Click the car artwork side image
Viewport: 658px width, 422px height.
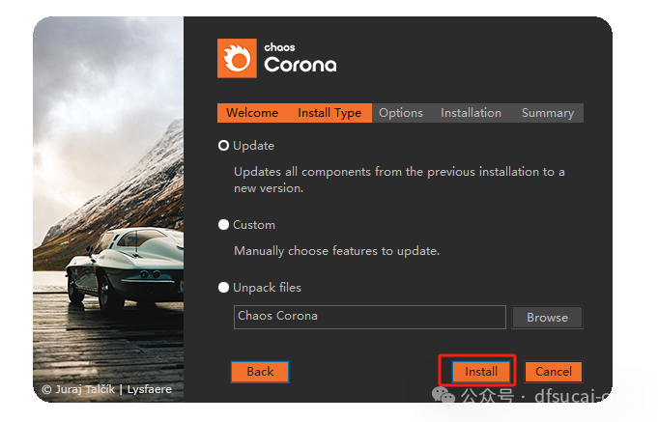click(108, 210)
